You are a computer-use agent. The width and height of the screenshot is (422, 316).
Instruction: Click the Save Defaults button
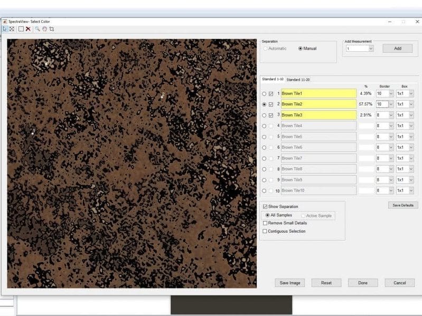(x=403, y=205)
